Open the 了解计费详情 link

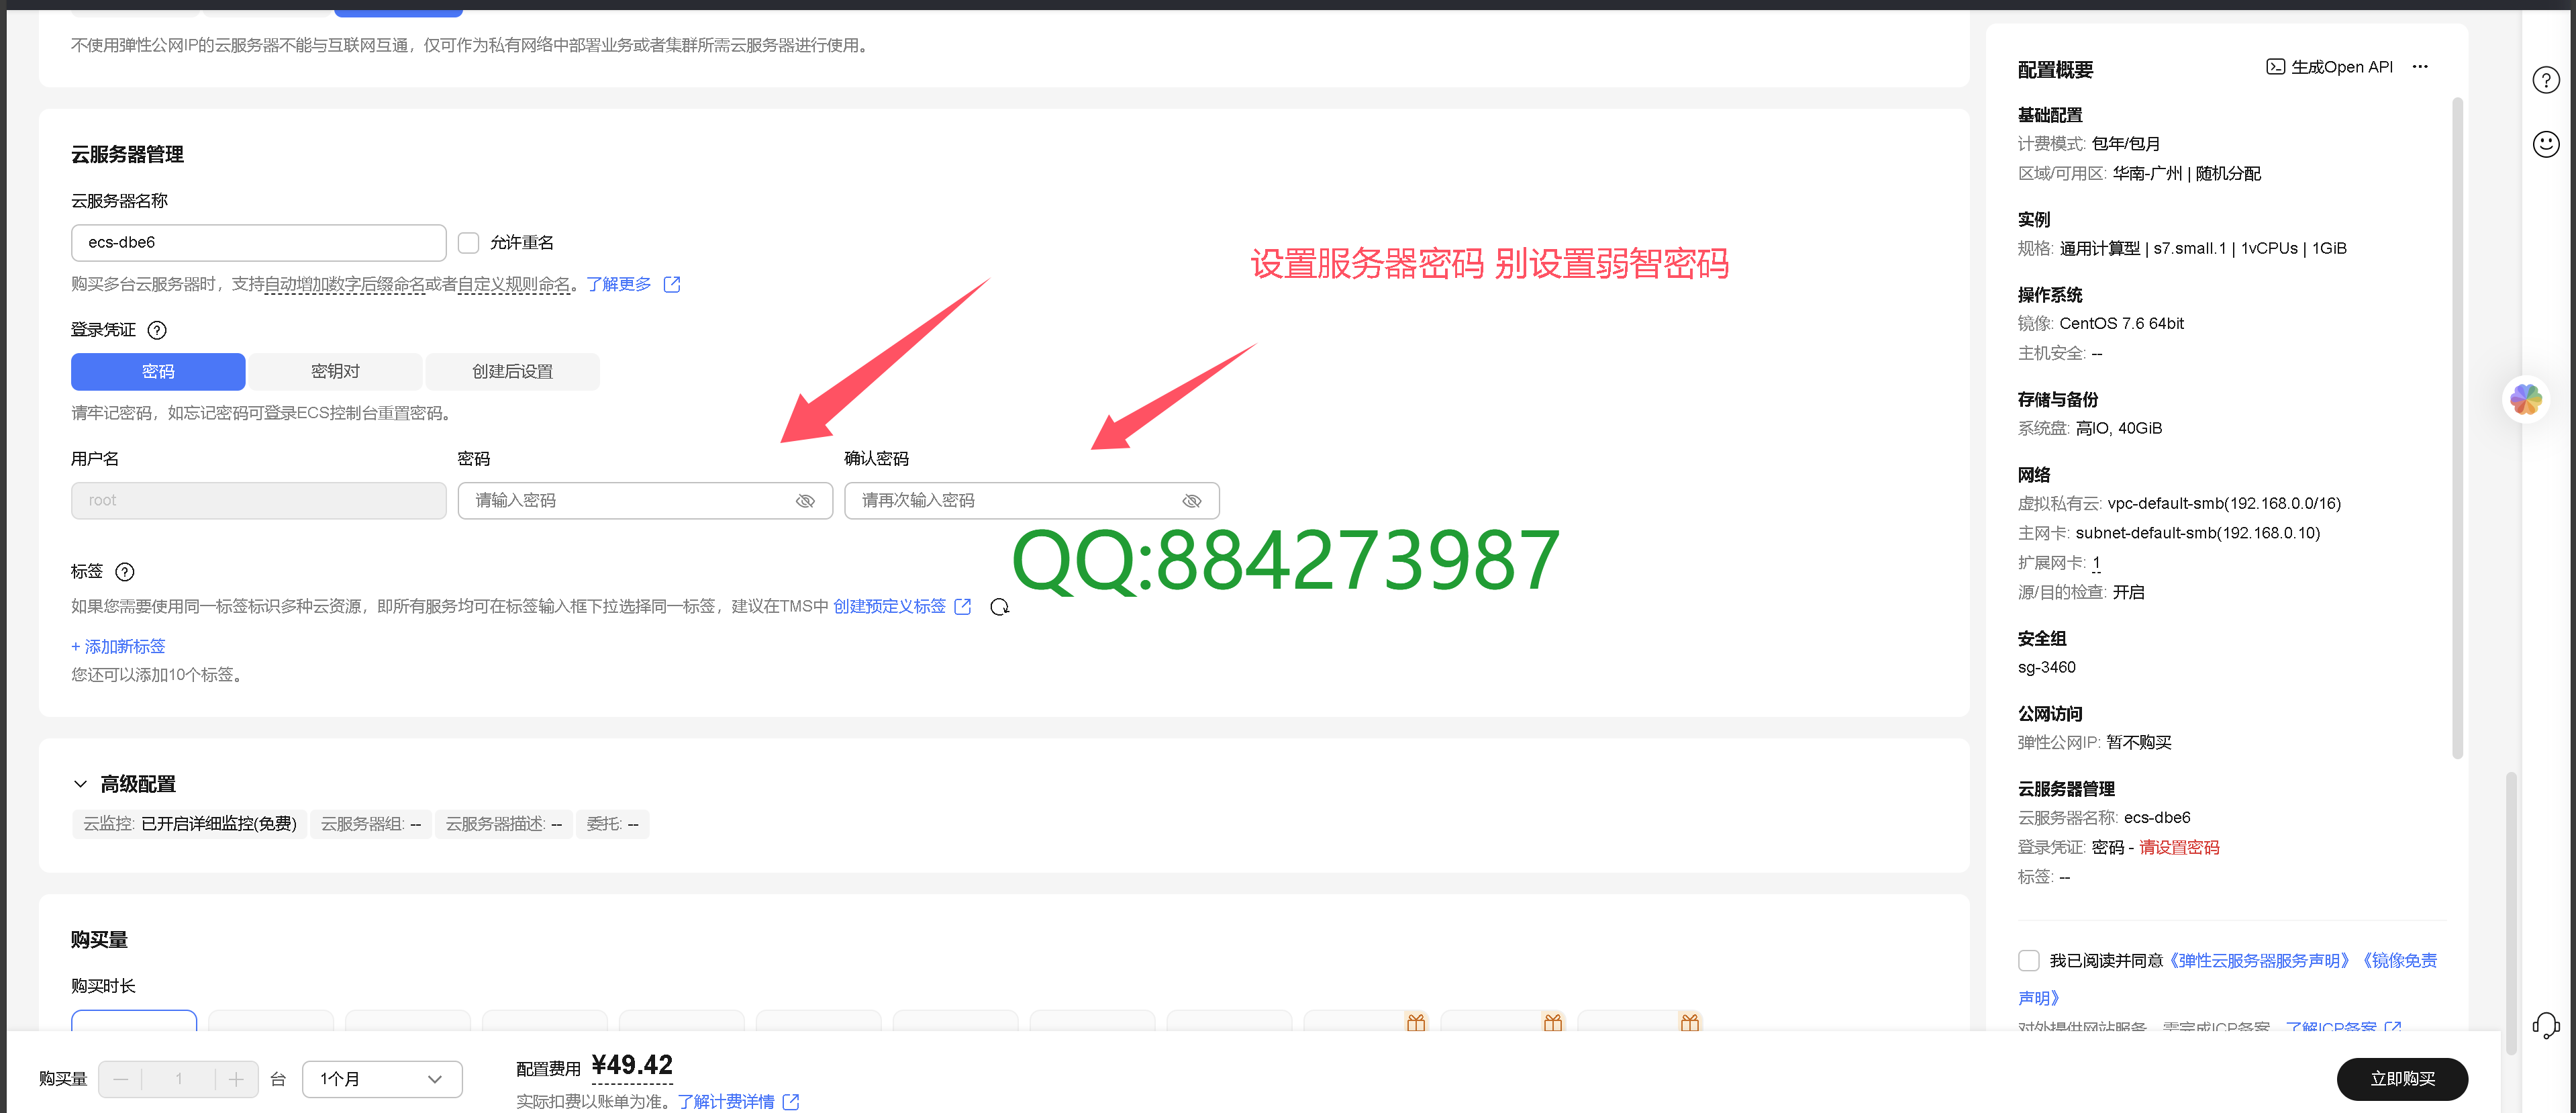(726, 1101)
